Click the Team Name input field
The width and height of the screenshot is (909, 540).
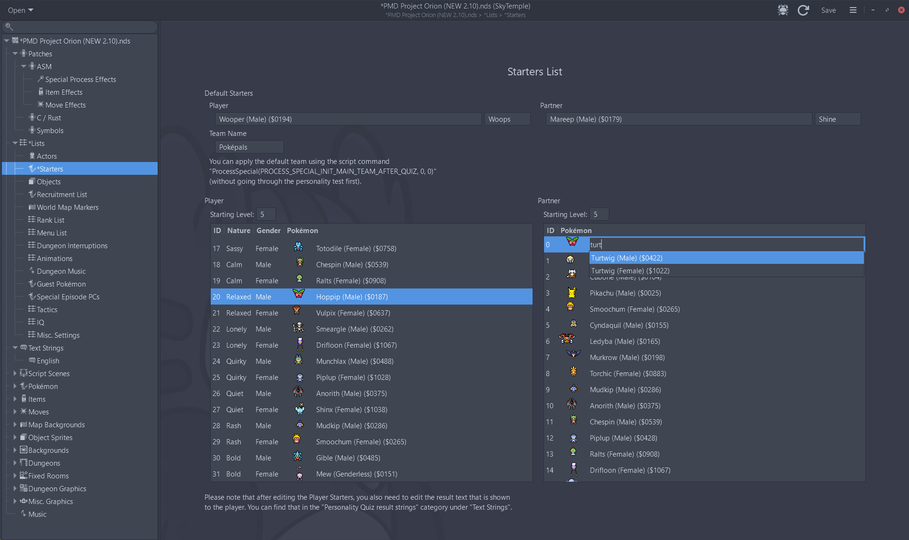coord(249,147)
